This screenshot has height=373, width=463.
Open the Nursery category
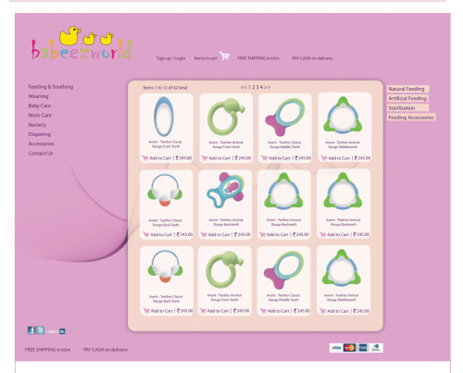point(37,125)
